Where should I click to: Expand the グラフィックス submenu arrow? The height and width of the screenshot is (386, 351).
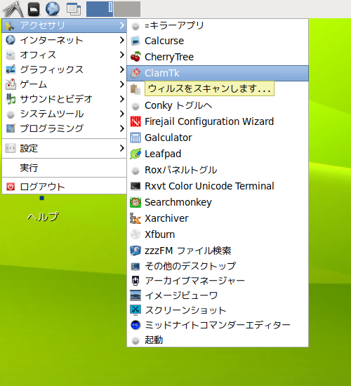click(121, 69)
